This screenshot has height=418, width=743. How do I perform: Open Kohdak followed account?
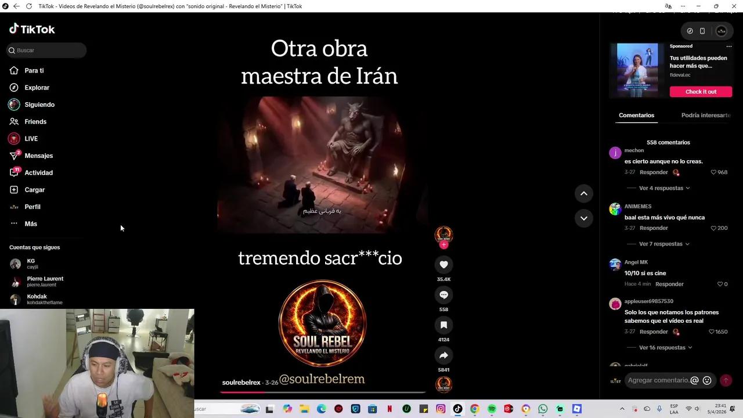point(36,300)
